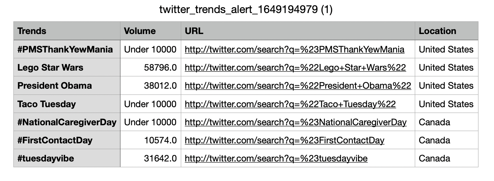Select the volume cell 58796.0
The image size is (494, 181).
point(150,67)
